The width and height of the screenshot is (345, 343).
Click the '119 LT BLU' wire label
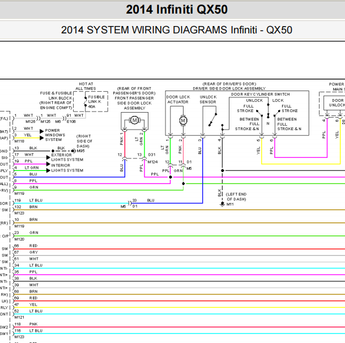28,200
